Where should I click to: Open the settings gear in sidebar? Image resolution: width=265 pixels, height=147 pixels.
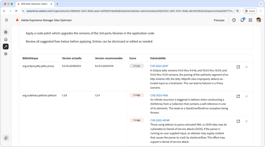(6, 54)
